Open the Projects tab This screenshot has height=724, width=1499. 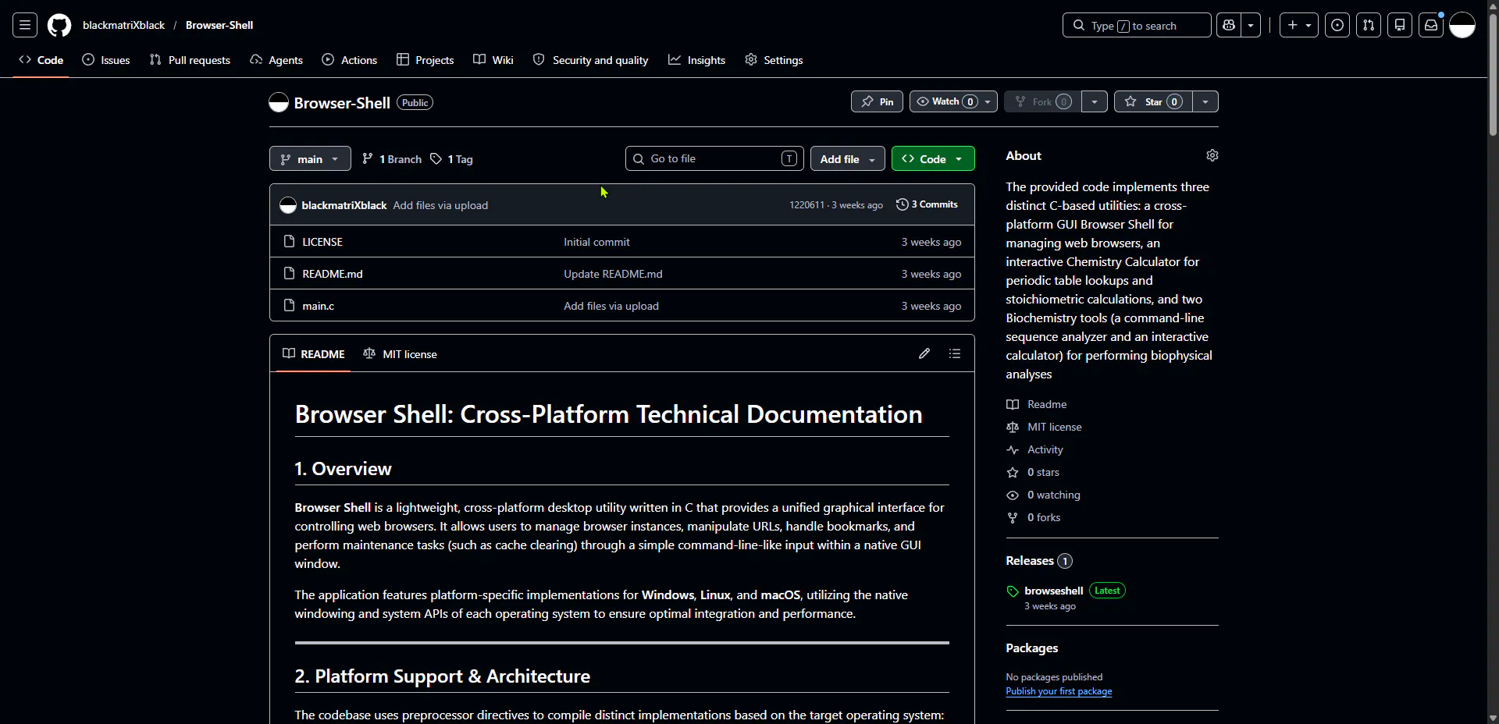(x=425, y=60)
